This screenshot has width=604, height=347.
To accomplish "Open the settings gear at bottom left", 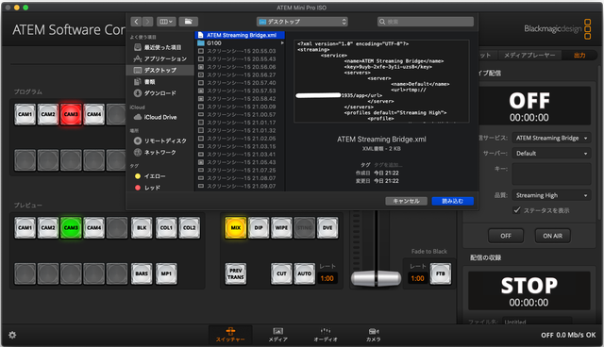I will pos(12,335).
